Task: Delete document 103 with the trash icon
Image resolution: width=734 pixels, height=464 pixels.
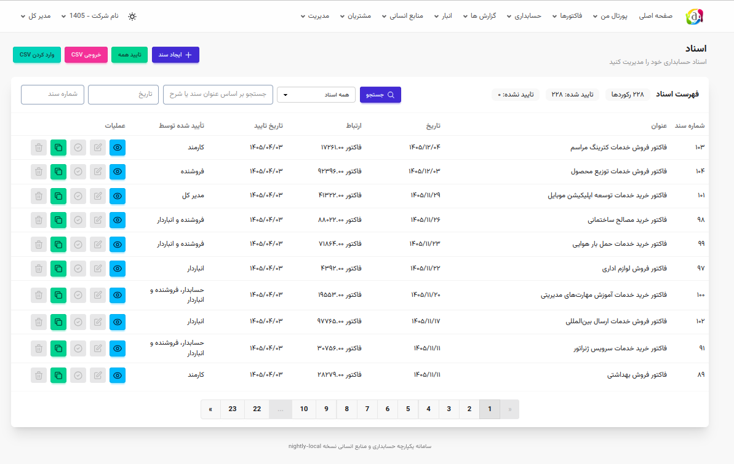Action: pyautogui.click(x=39, y=147)
